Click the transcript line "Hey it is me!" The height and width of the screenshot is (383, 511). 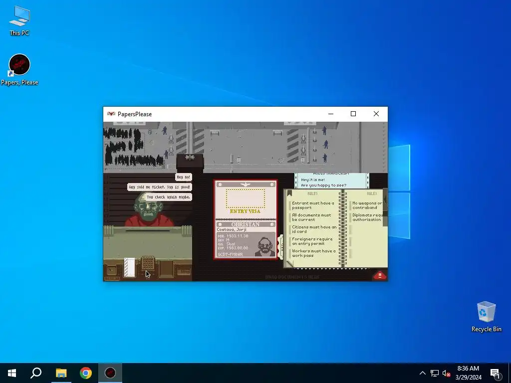pos(313,180)
